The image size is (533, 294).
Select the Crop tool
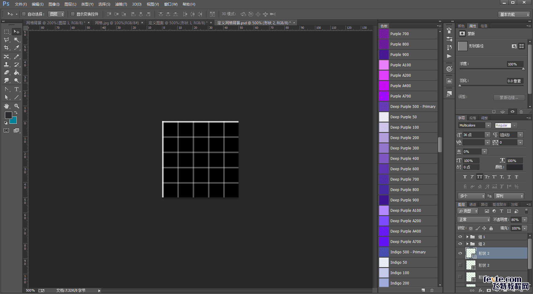click(x=6, y=48)
